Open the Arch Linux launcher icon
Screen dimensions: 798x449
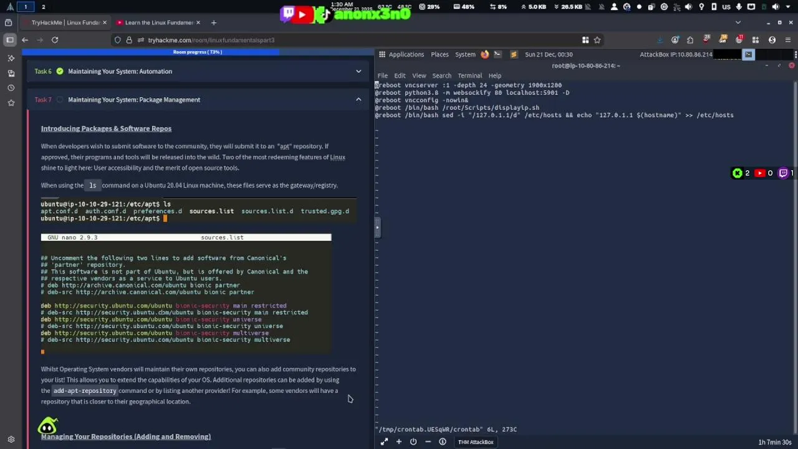point(10,7)
